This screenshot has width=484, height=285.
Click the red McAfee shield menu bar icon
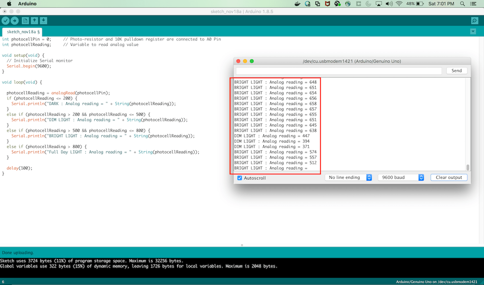click(x=327, y=4)
